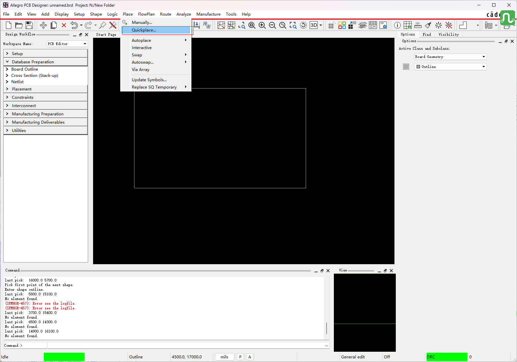Open the Netlist tree item
The image size is (517, 362).
click(18, 82)
